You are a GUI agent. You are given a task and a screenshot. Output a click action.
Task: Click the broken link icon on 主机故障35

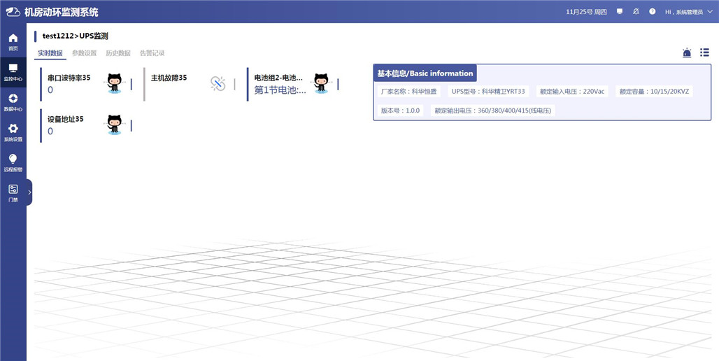218,84
